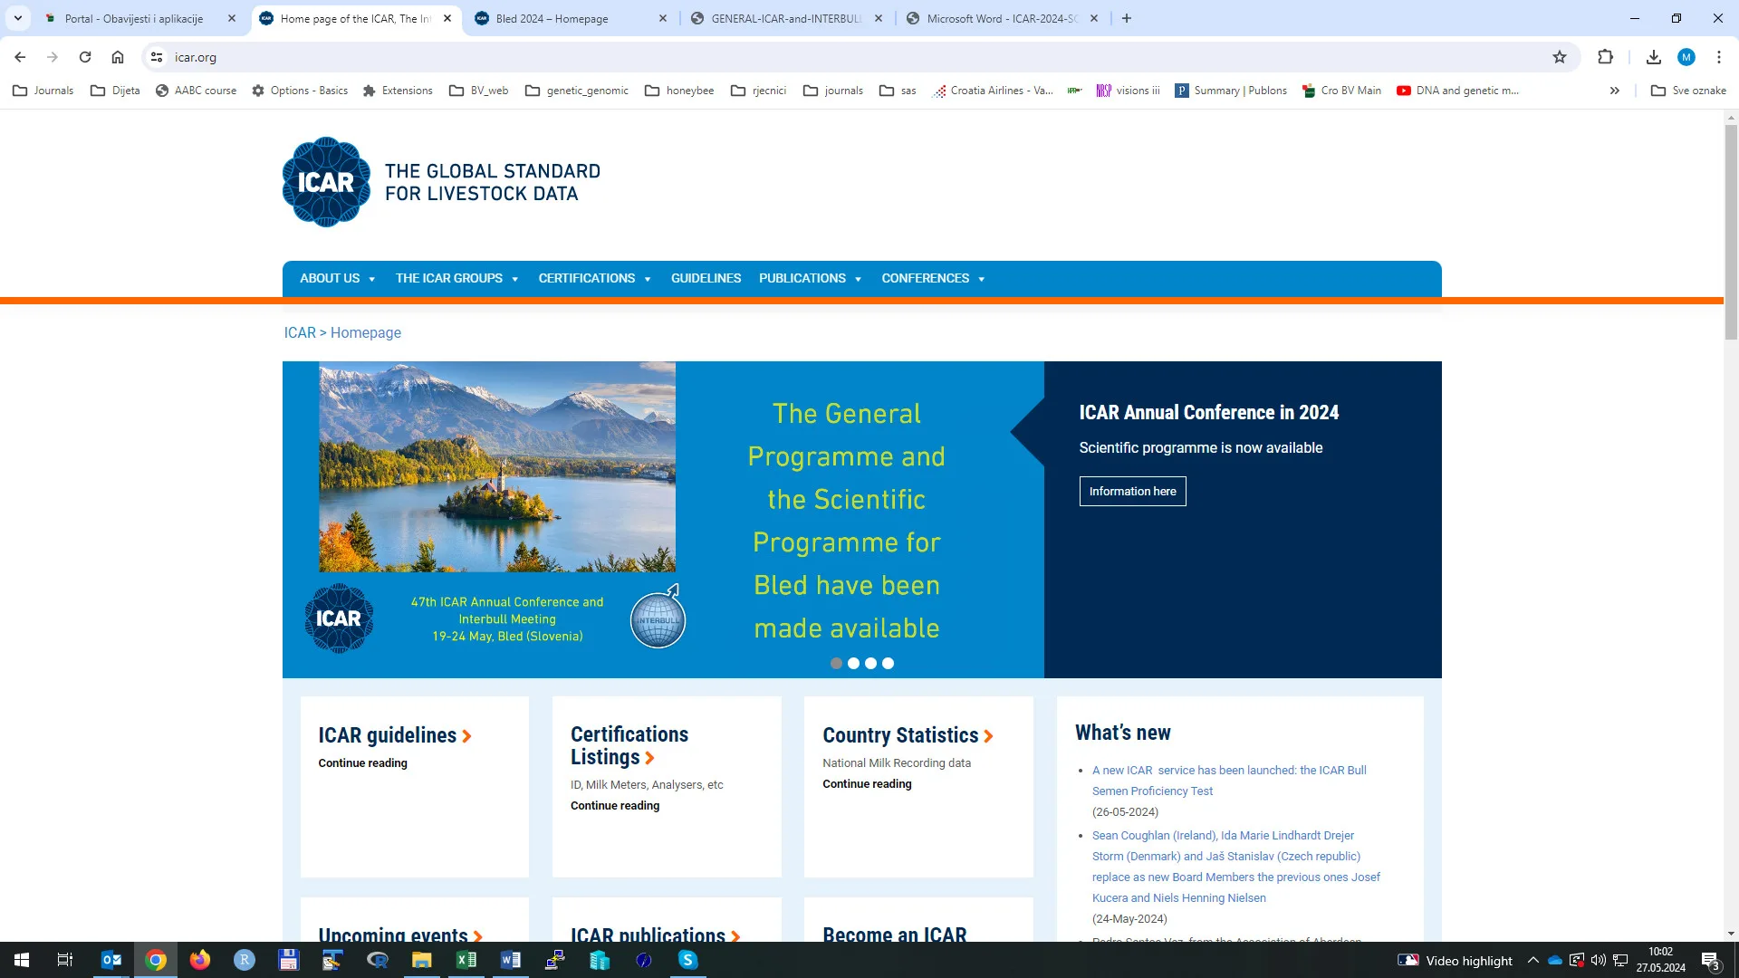Expand the PUBLICATIONS menu

tap(810, 278)
